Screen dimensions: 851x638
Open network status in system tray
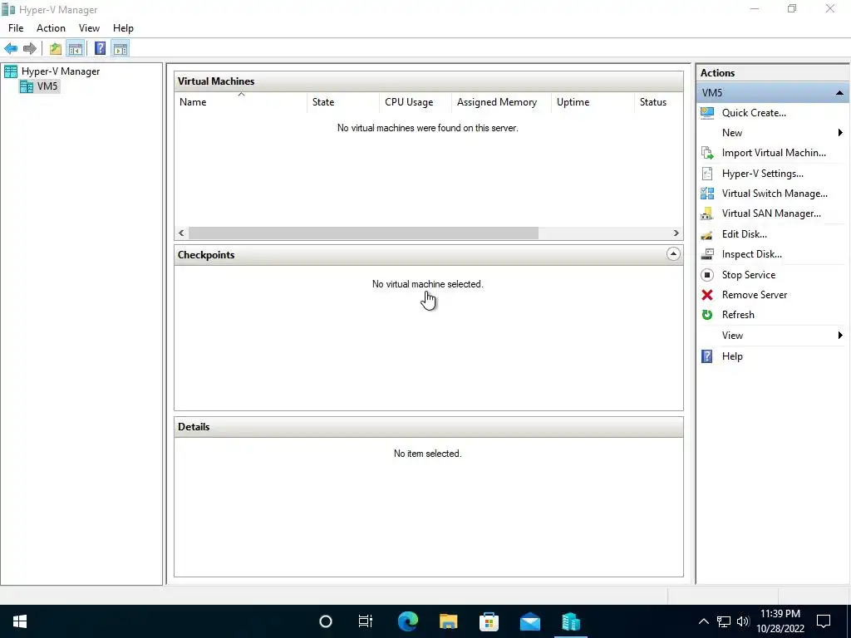click(724, 621)
